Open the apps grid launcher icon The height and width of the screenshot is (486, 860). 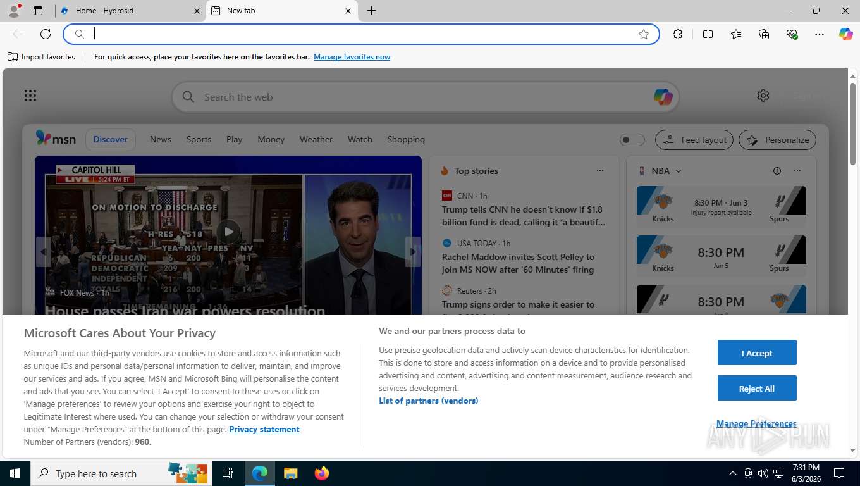click(x=30, y=96)
